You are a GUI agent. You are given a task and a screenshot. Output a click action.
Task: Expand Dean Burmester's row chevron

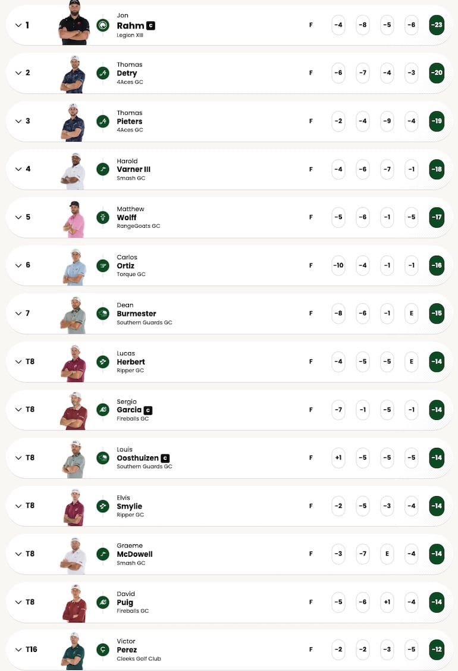pyautogui.click(x=18, y=313)
